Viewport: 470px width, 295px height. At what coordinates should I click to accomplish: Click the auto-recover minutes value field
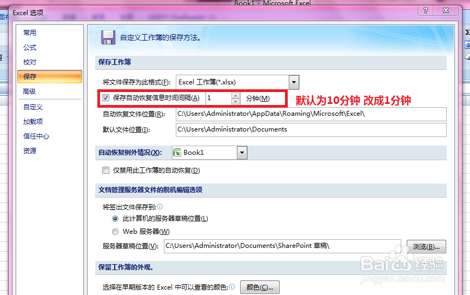(219, 98)
